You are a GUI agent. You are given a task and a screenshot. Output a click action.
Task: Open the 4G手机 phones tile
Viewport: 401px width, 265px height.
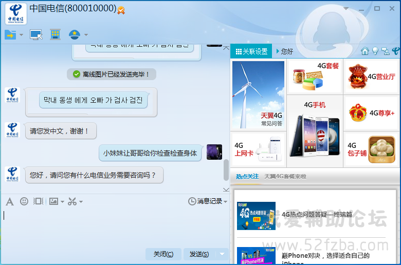tap(315, 131)
